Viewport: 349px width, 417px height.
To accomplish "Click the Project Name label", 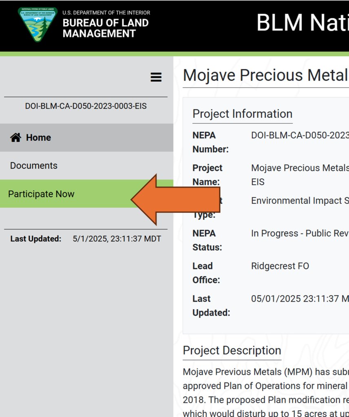I will click(207, 175).
